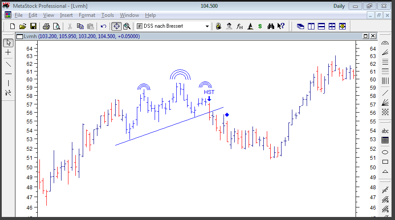Tile windows in grid icon
The image size is (395, 220).
332,26
